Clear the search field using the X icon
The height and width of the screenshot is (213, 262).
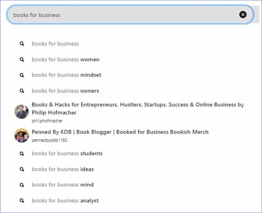tap(243, 15)
